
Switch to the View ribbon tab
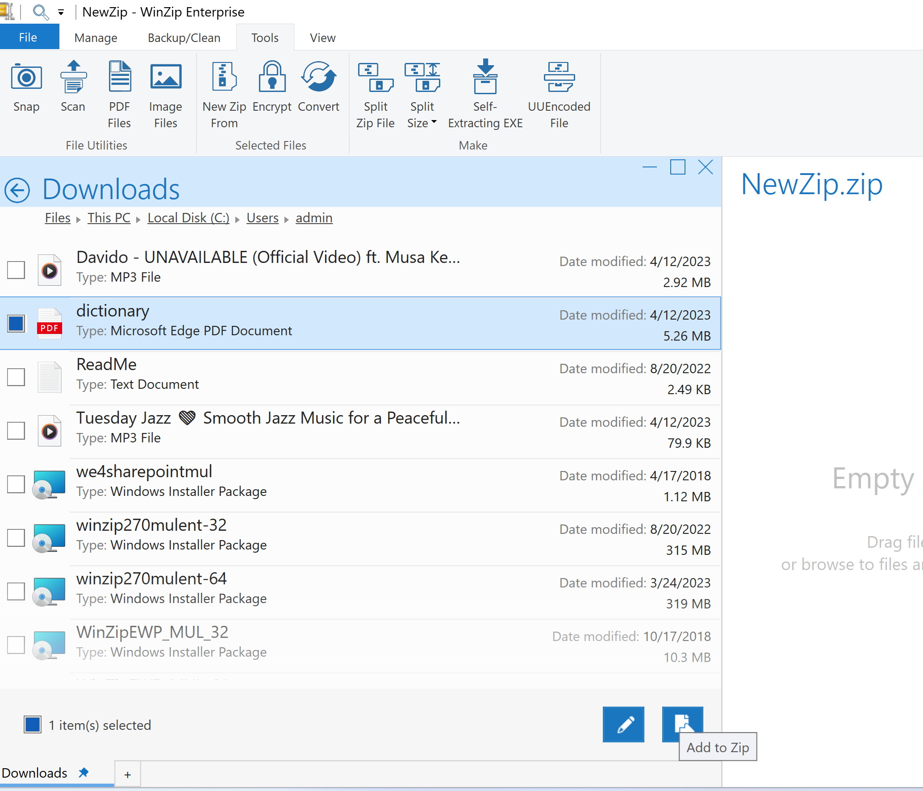322,37
